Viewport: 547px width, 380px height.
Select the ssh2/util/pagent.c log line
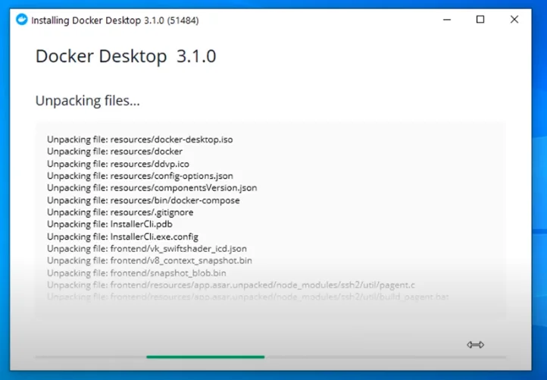(x=231, y=284)
